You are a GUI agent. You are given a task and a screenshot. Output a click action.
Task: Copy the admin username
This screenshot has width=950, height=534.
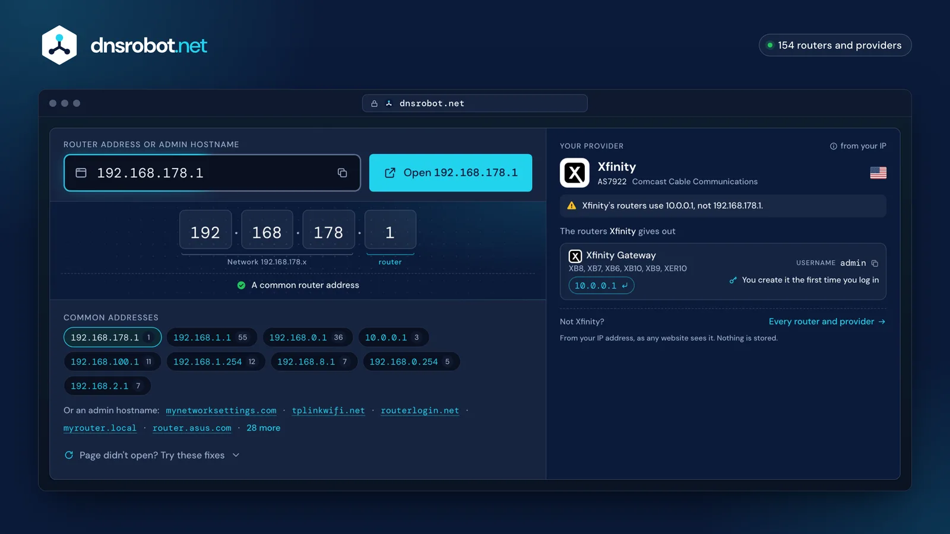tap(875, 263)
